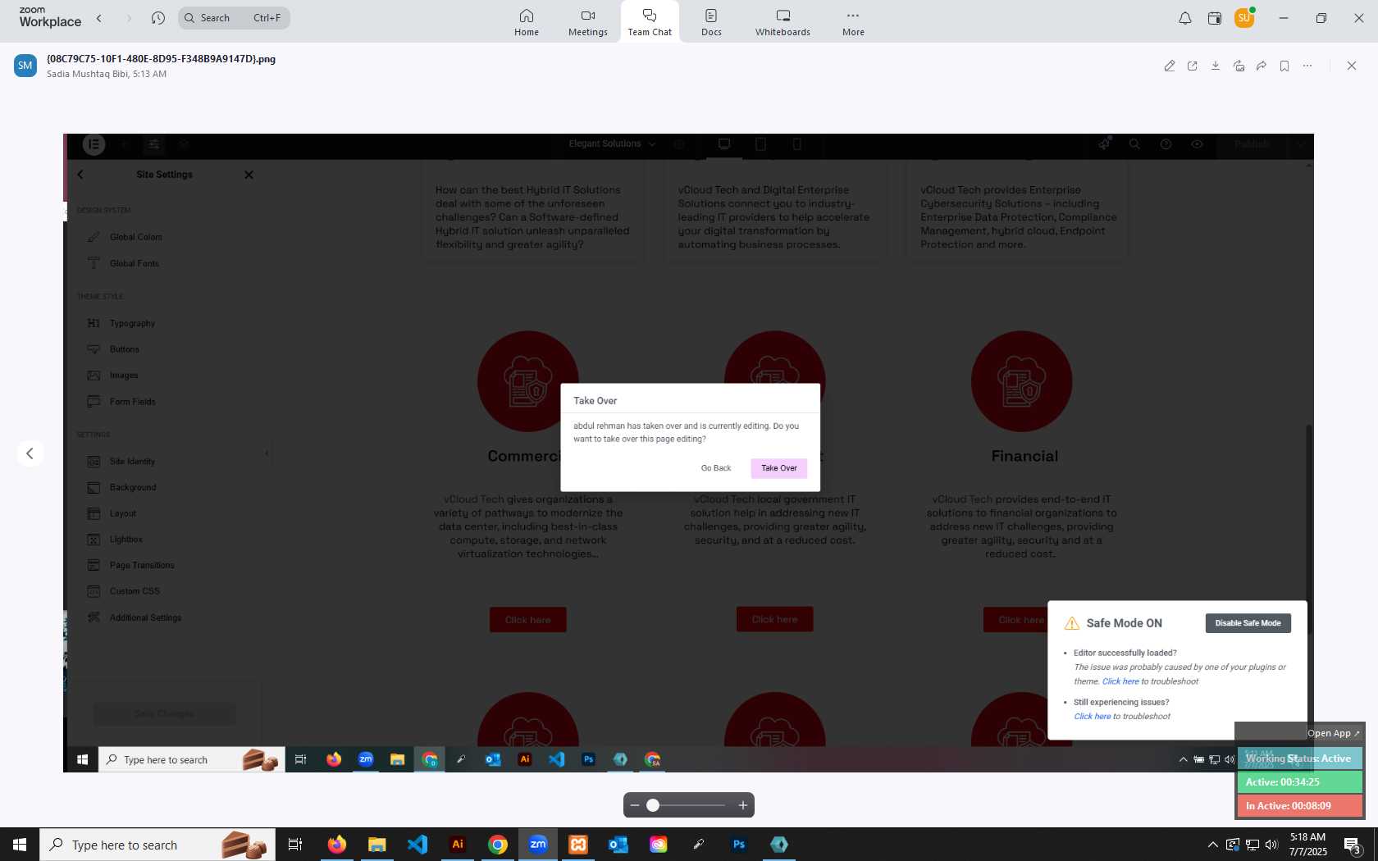1378x861 pixels.
Task: Open the image viewer's three-dot options
Action: pyautogui.click(x=1307, y=66)
